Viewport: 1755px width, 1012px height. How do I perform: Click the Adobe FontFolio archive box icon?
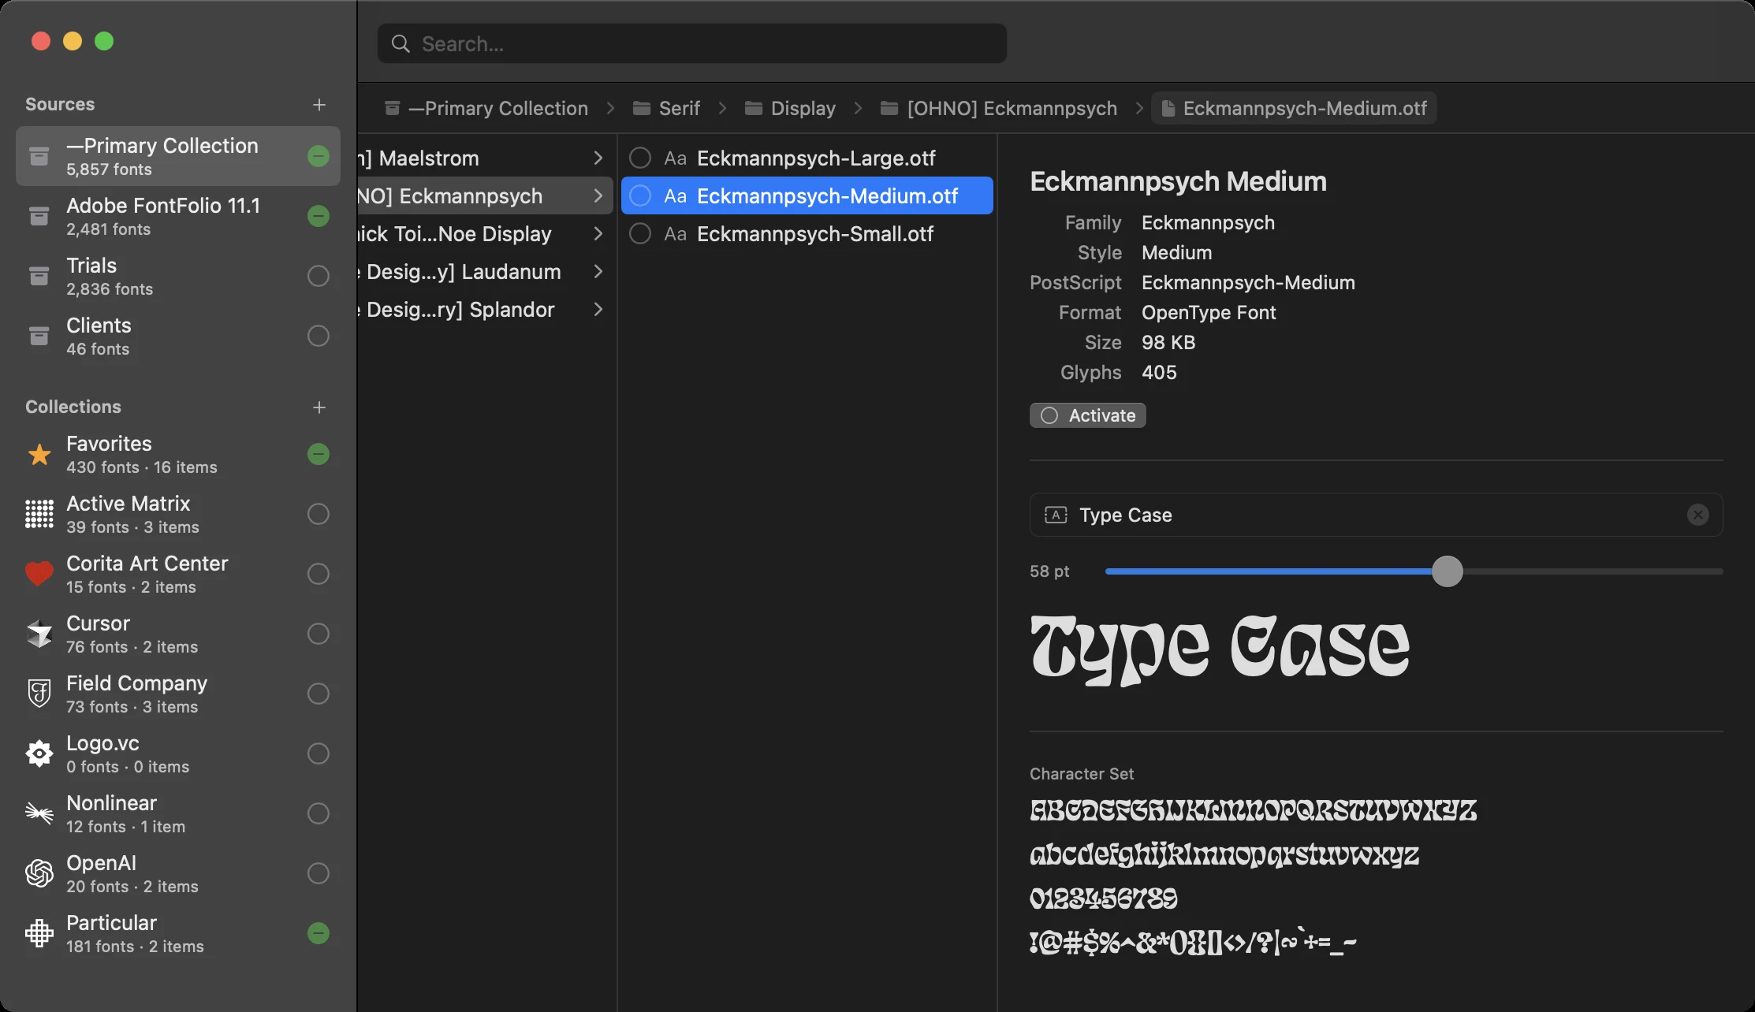[39, 216]
